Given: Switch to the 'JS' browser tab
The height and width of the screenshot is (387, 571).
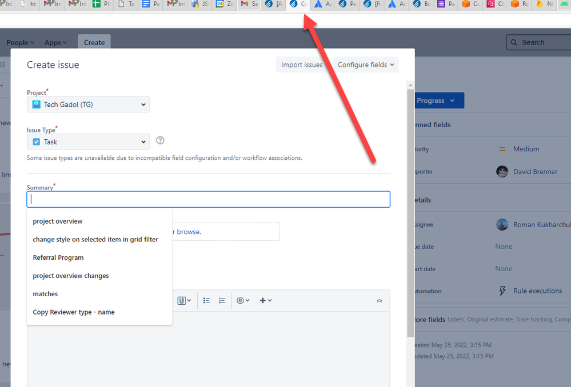Looking at the screenshot, I should 200,4.
